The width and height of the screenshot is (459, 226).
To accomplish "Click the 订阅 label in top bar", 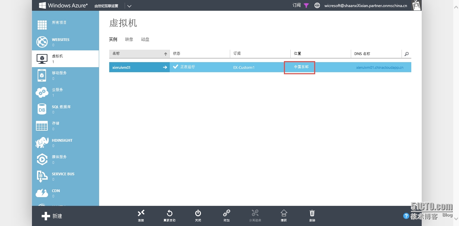I will (x=296, y=5).
